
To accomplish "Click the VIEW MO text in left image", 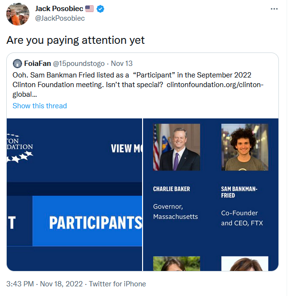I will pos(126,148).
